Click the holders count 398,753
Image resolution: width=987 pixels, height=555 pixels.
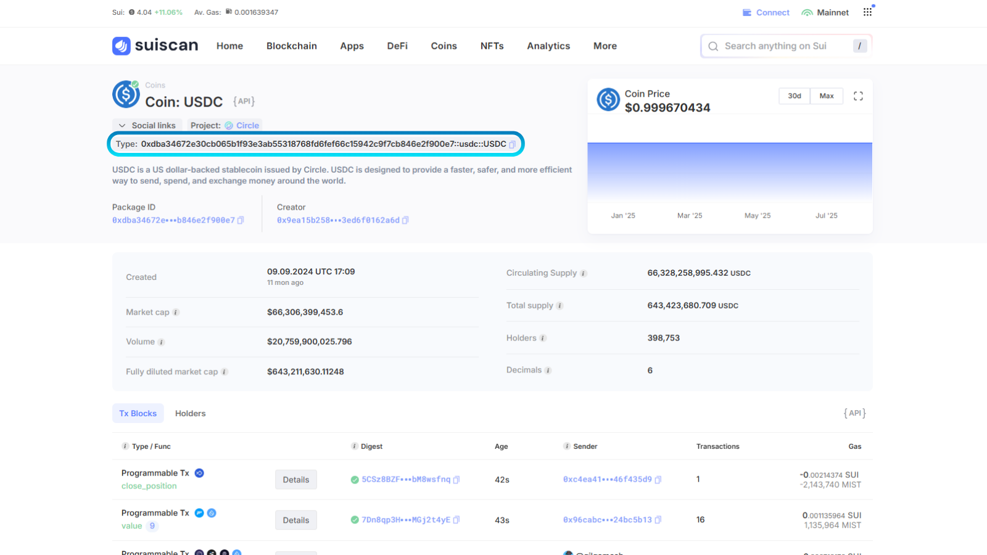tap(664, 338)
